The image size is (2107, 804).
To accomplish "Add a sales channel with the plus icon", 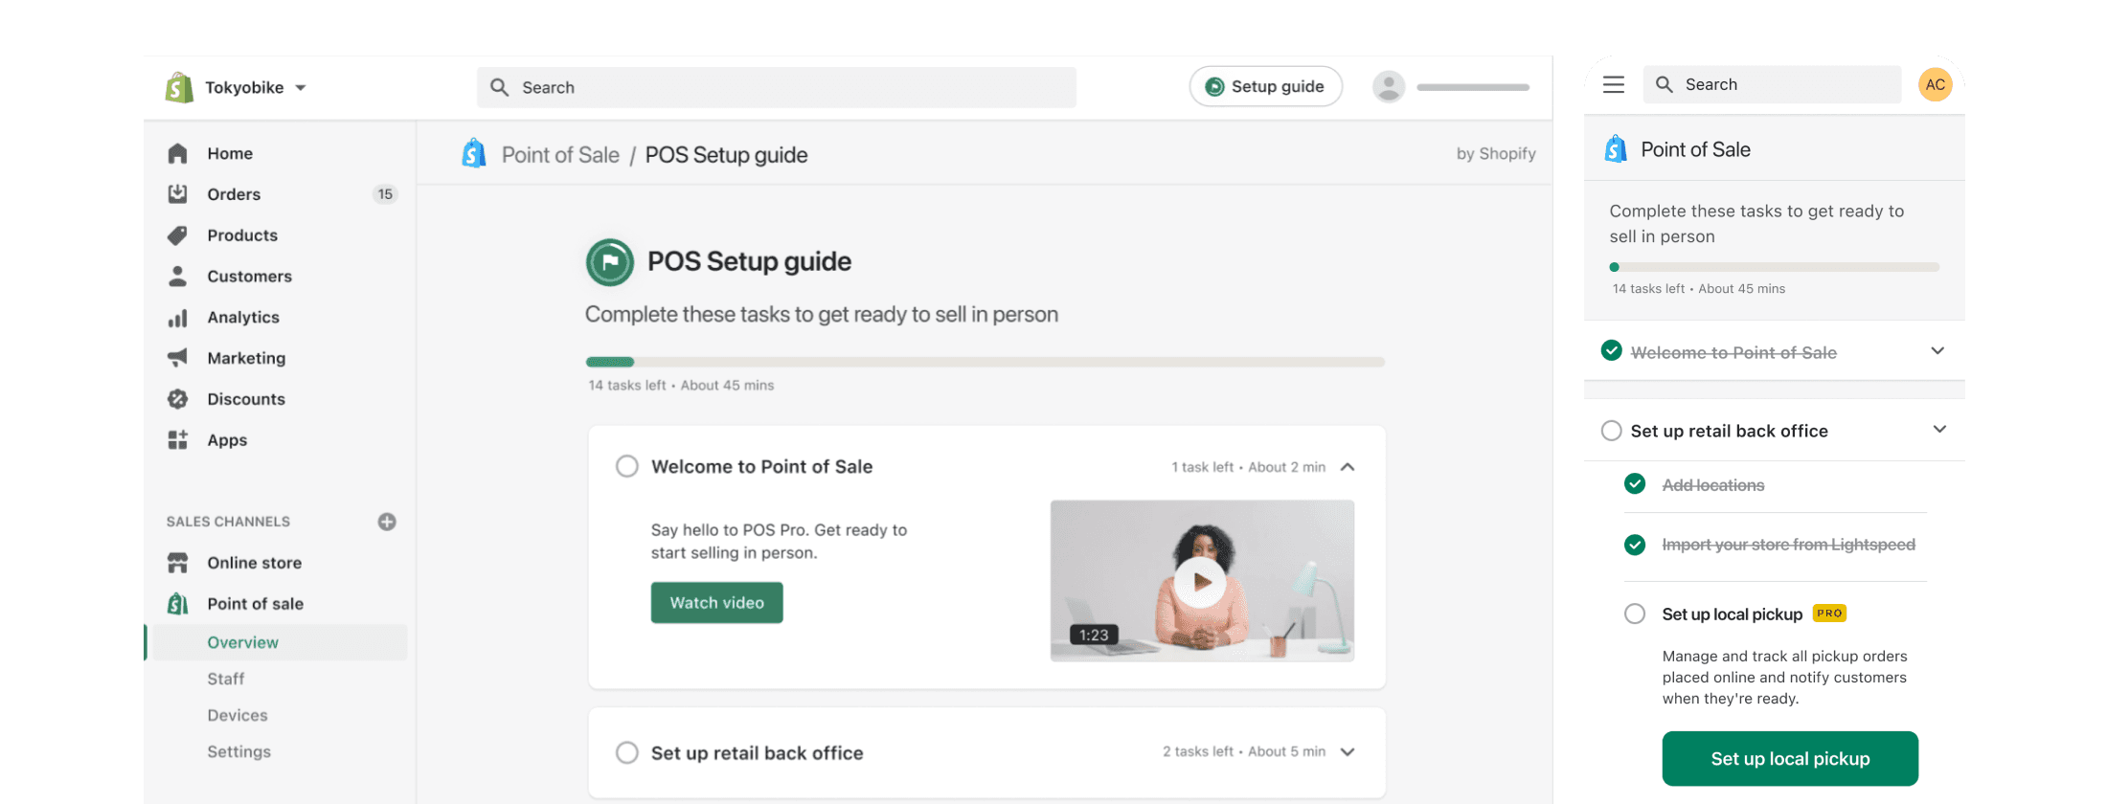I will pyautogui.click(x=387, y=522).
